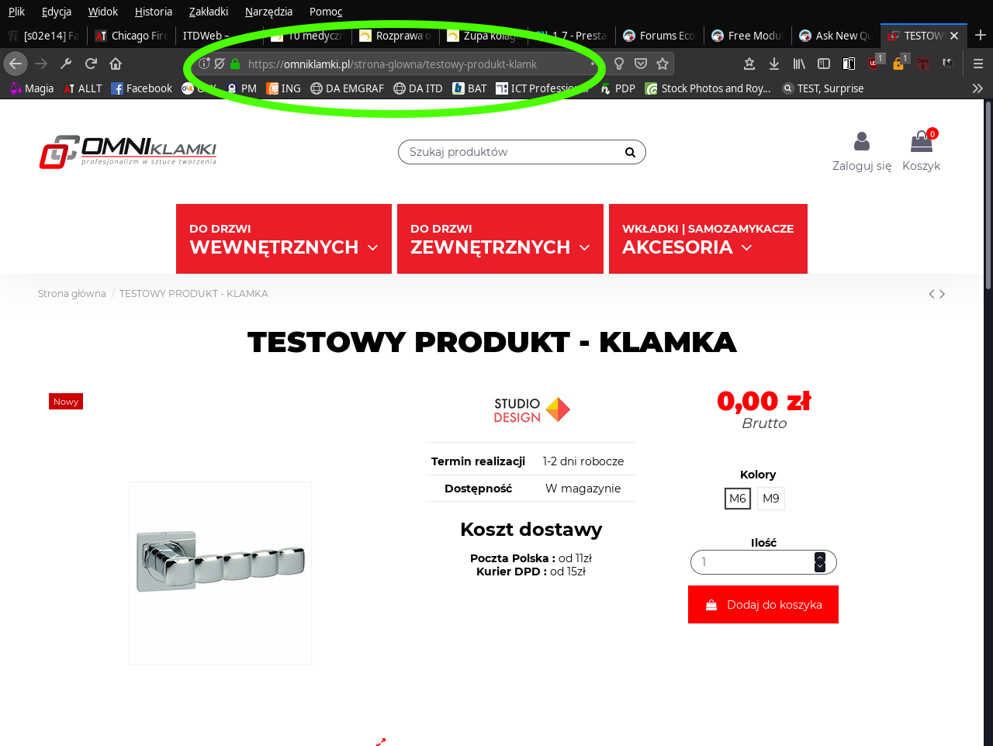Screen dimensions: 993x746
Task: Bookmark this page with the star icon
Action: (663, 64)
